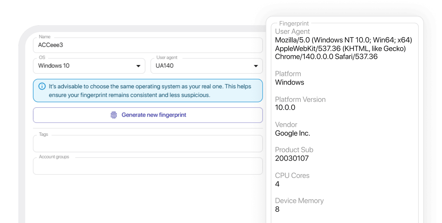Click the Platform Version label
Screen dimensions: 442x223
(x=300, y=99)
